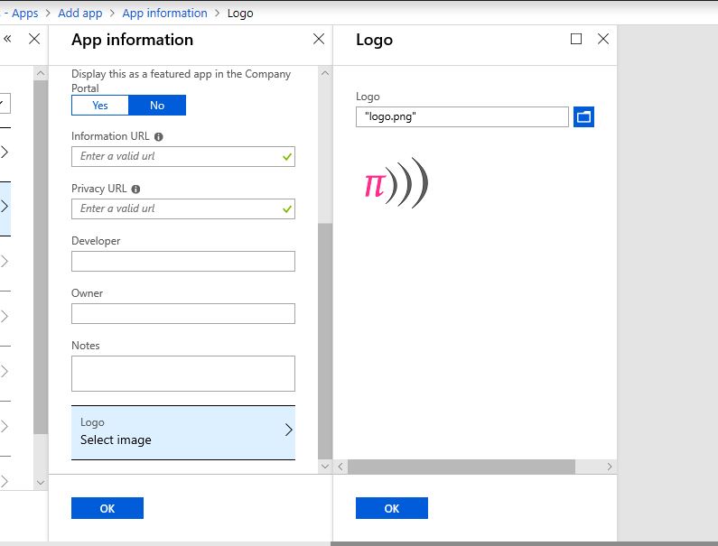Click the pi logo preview image

[x=395, y=184]
